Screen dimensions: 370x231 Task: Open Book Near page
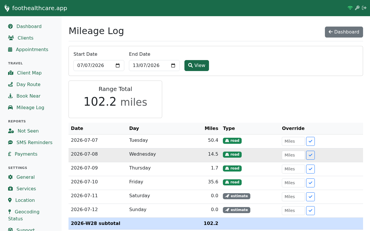(x=28, y=96)
